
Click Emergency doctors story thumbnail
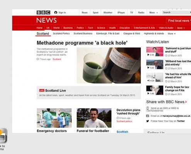54,118
